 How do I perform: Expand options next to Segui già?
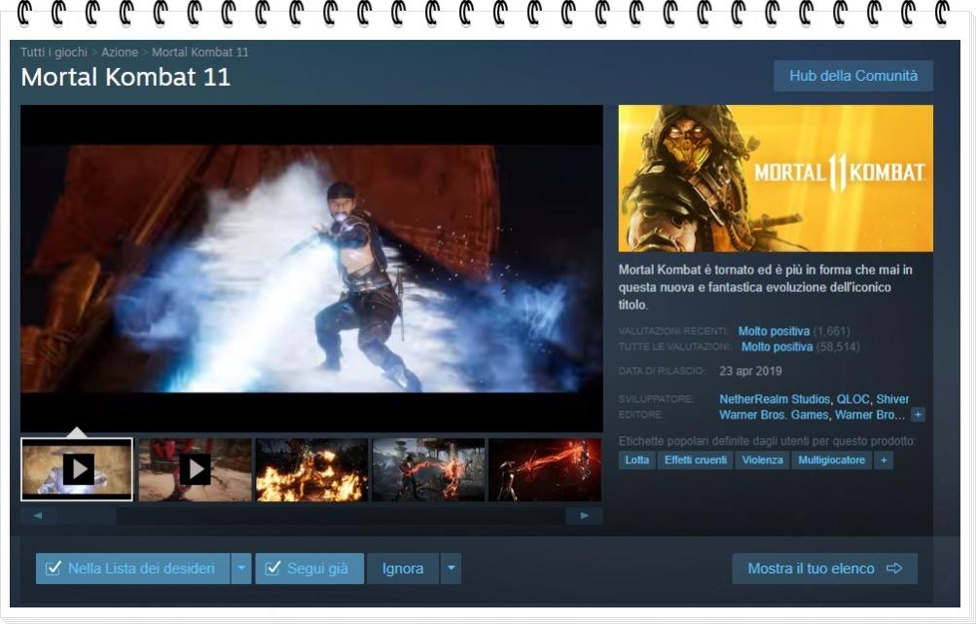click(x=450, y=568)
